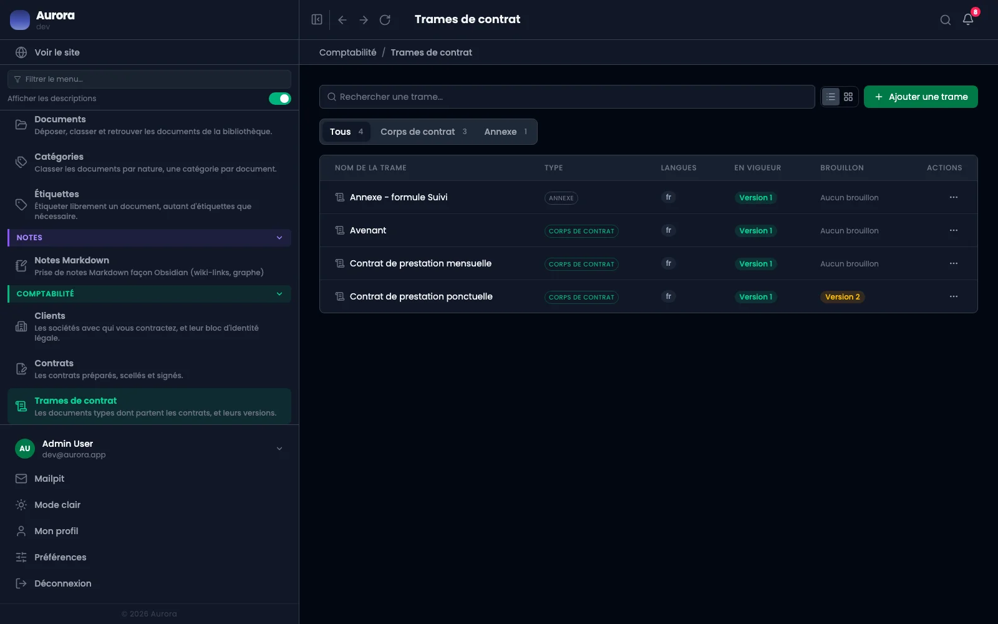Open Documents menu item
This screenshot has height=624, width=998.
[149, 125]
